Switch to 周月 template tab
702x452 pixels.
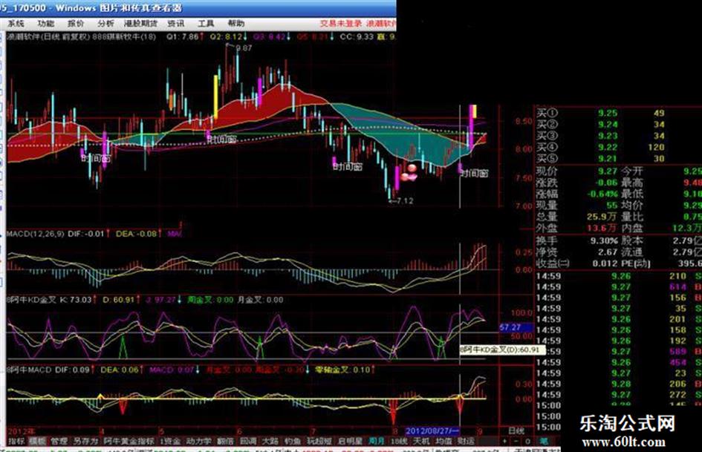coord(377,441)
